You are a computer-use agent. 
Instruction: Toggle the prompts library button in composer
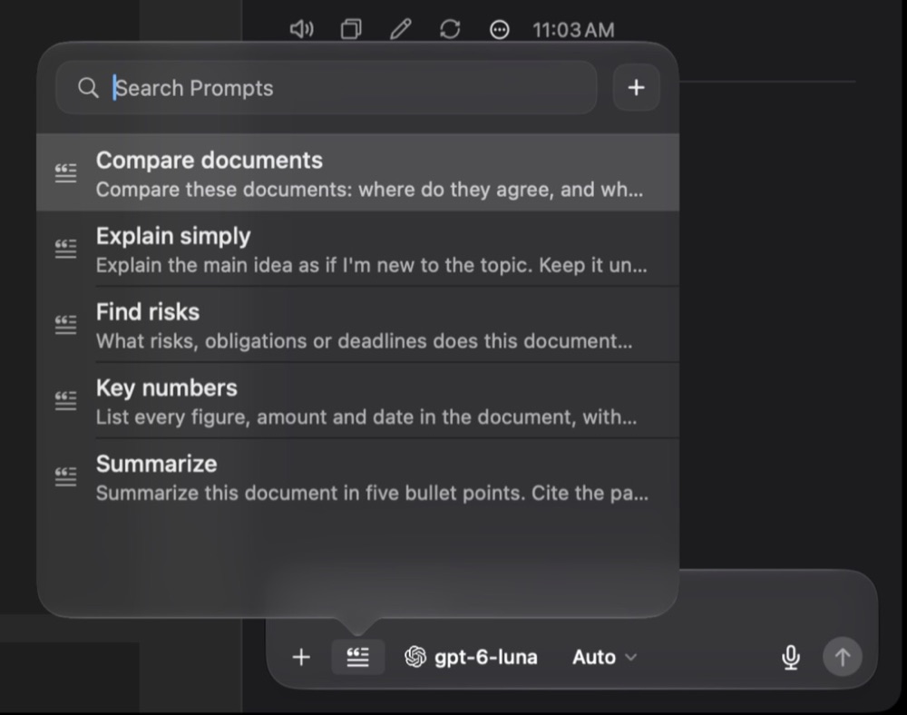coord(357,657)
